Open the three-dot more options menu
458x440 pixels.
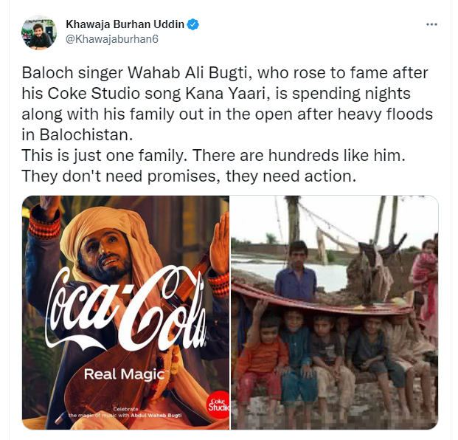coord(431,24)
